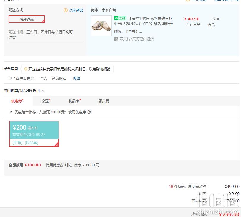Image resolution: width=241 pixels, height=217 pixels.
Task: Click the 商品明细 invoice content text
Action: [59, 78]
